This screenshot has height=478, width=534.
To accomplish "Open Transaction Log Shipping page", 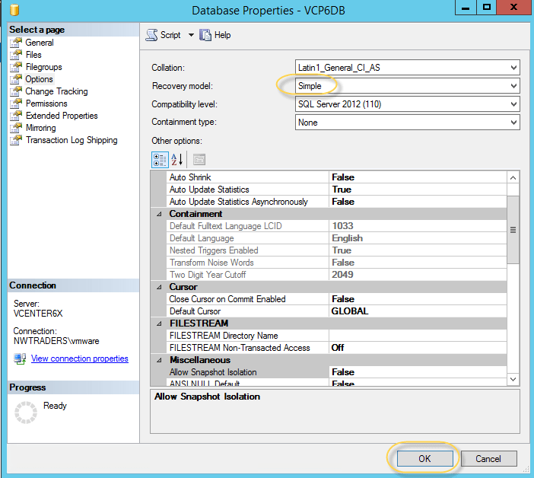I will click(x=71, y=140).
